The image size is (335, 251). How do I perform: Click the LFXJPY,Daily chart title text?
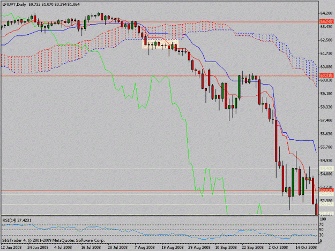[x=14, y=4]
